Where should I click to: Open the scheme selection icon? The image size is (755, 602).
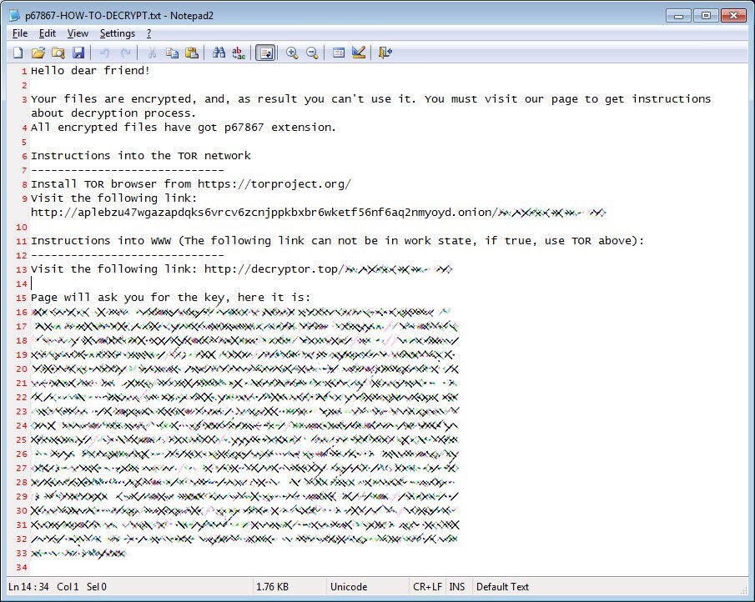point(339,53)
